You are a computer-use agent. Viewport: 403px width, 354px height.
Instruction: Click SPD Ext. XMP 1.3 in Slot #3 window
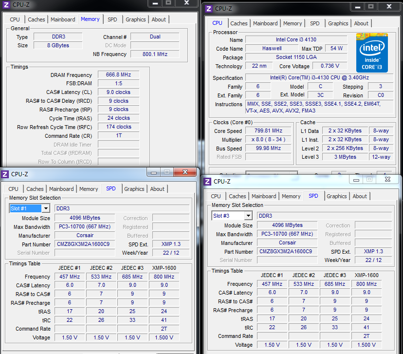point(373,251)
